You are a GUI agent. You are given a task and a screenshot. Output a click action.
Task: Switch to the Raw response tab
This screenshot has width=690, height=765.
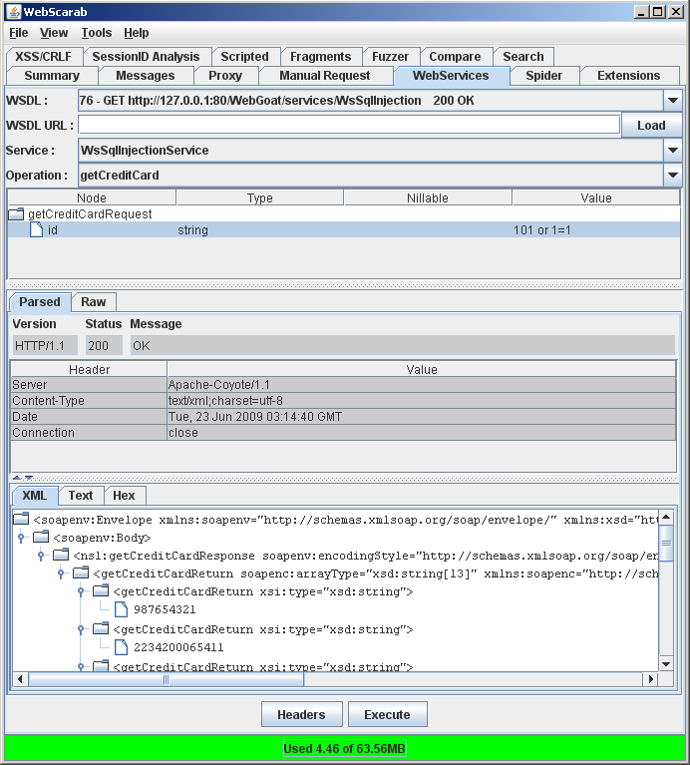(94, 302)
